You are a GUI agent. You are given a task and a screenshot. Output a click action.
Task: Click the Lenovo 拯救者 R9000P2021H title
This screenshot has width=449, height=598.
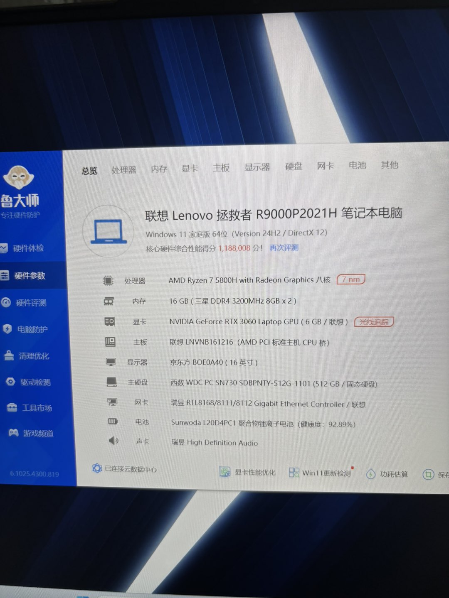point(274,214)
